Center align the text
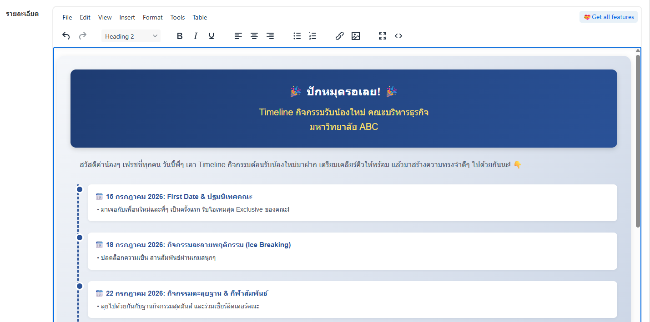 point(254,36)
